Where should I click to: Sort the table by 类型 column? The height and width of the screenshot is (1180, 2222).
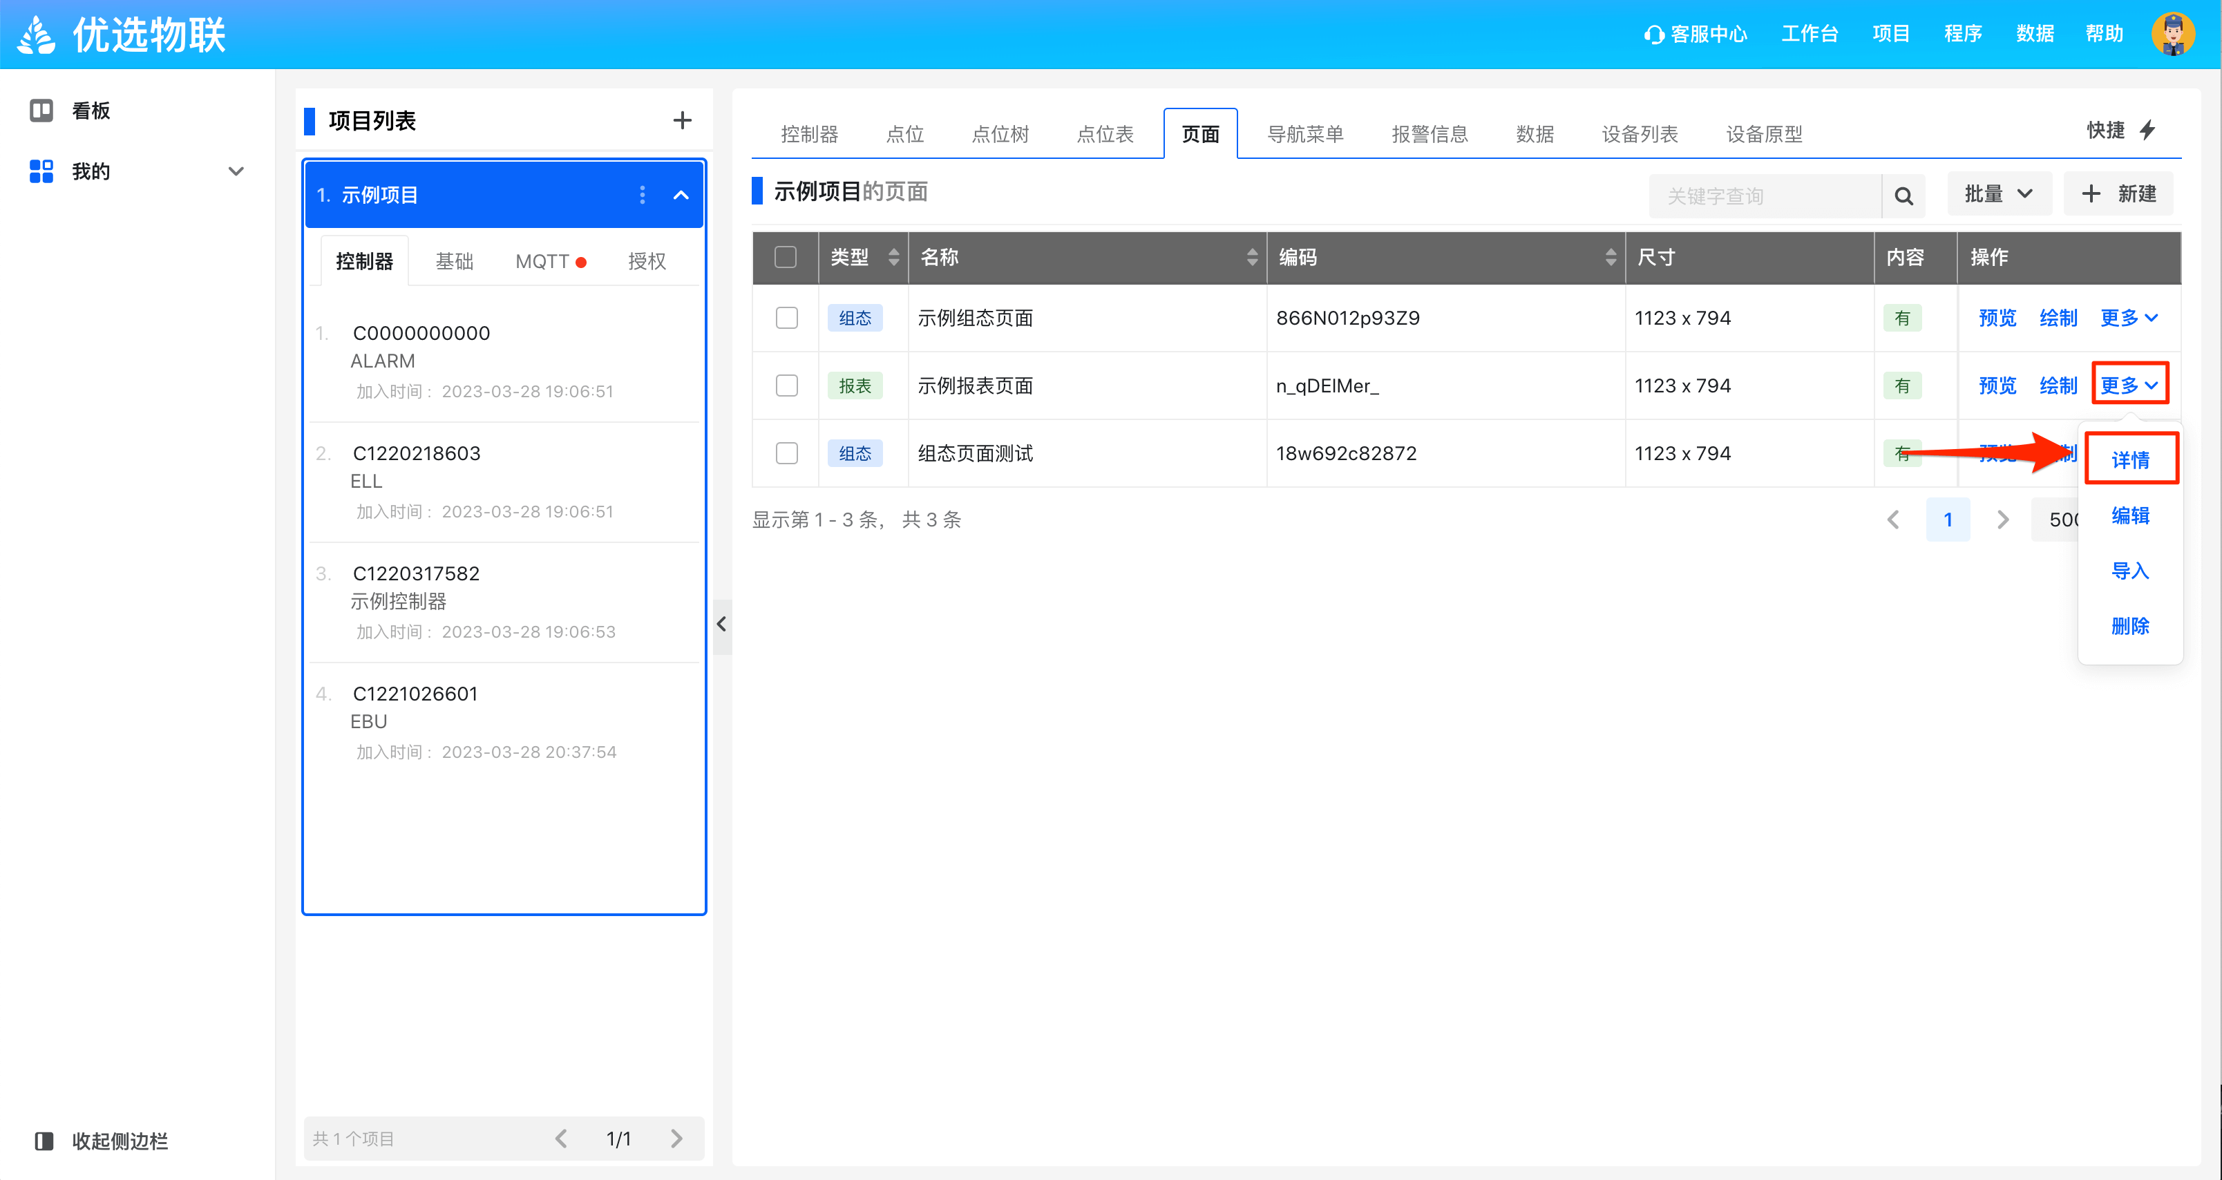(893, 257)
